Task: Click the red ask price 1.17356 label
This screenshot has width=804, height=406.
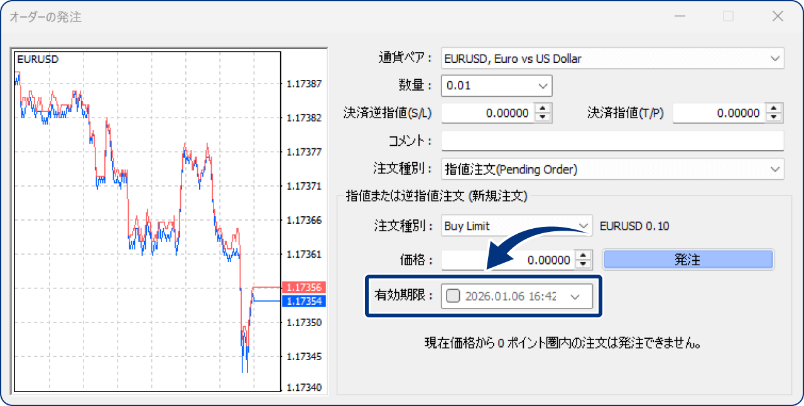Action: (306, 287)
